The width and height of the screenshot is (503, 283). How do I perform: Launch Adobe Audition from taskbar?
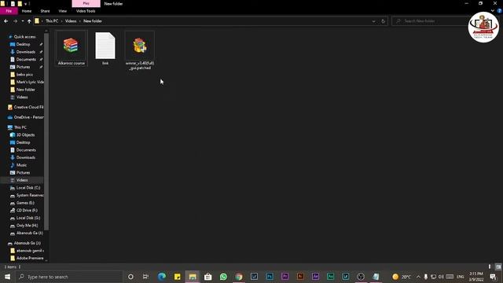[330, 277]
